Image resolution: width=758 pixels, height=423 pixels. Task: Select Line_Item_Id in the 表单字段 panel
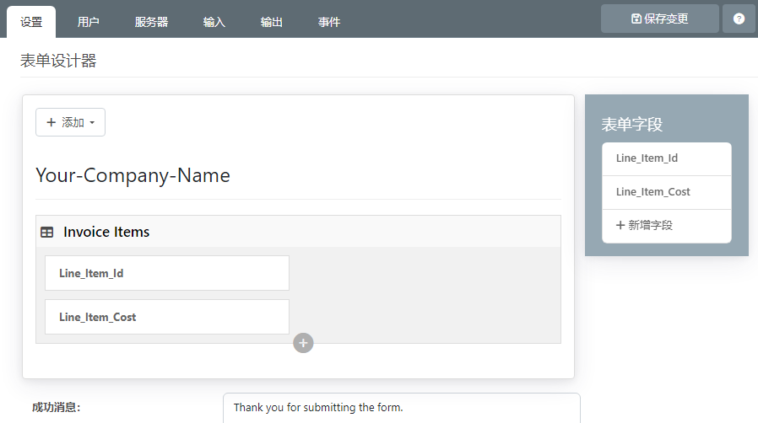[666, 158]
